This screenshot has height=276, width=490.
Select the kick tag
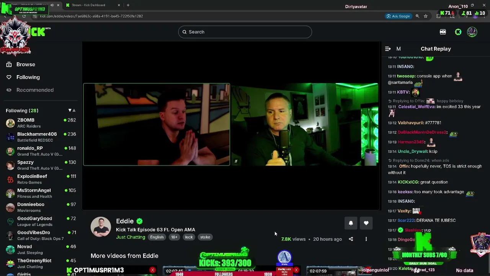(x=189, y=237)
